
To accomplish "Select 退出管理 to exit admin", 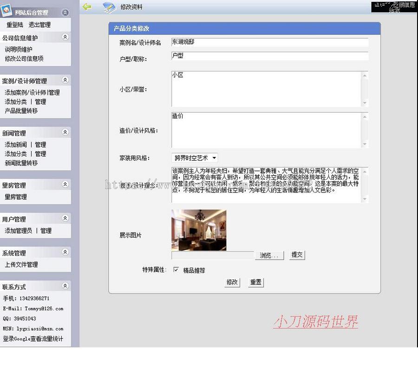I will [39, 25].
